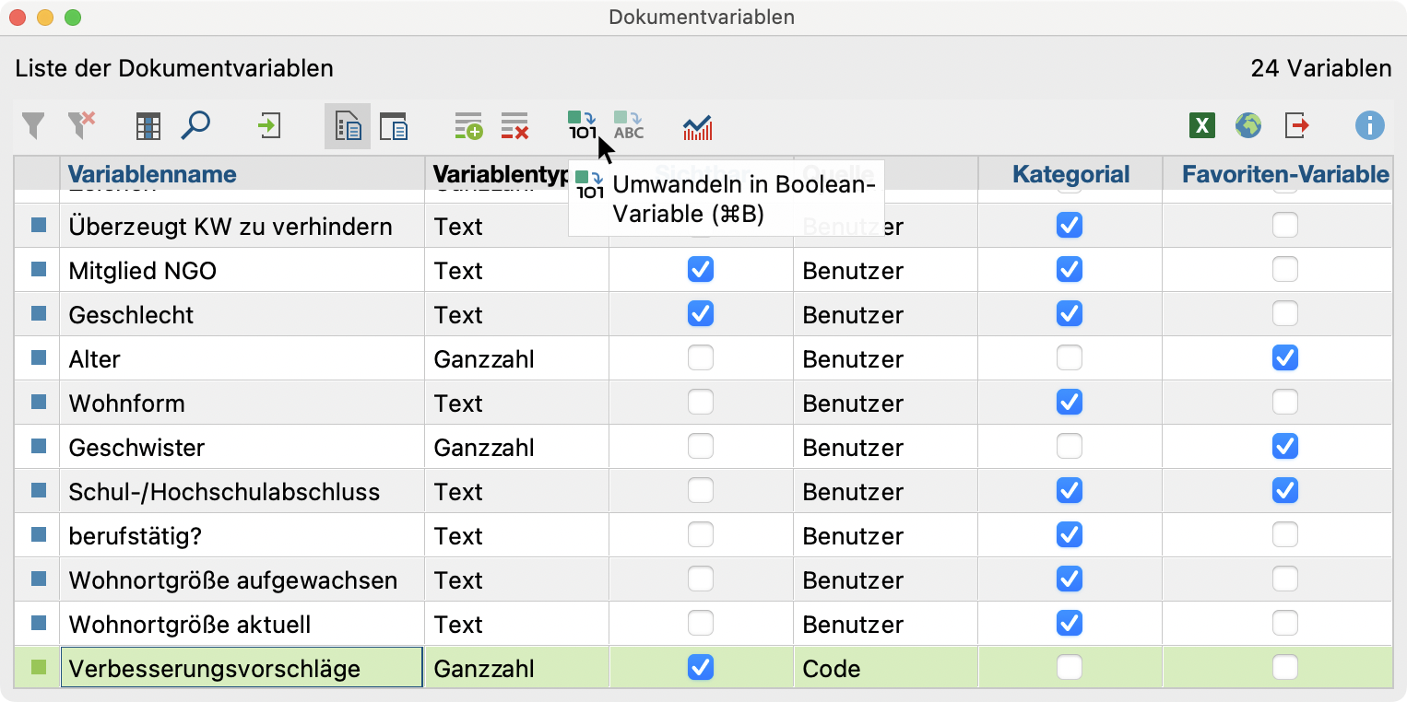The width and height of the screenshot is (1407, 702).
Task: Click the Code source cell of Verbesserungsvorschläge
Action: (x=885, y=667)
